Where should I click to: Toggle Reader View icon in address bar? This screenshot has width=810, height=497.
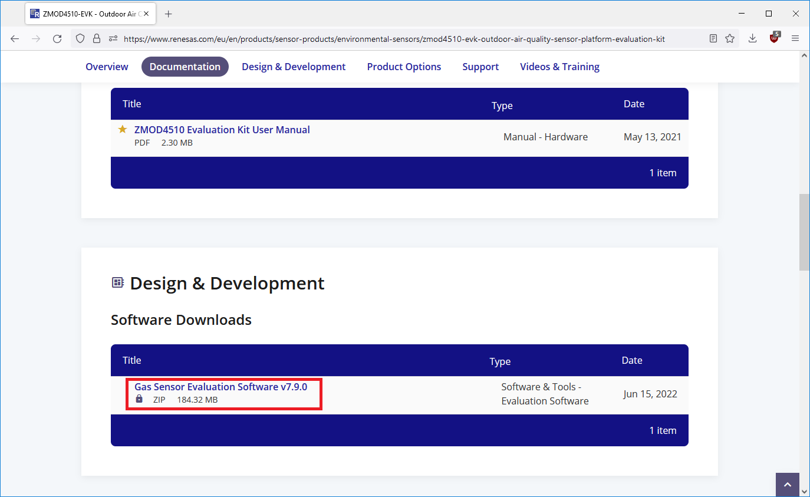point(713,39)
